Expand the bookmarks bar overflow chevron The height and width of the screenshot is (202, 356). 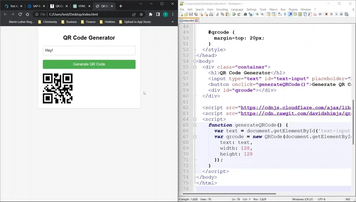click(172, 22)
